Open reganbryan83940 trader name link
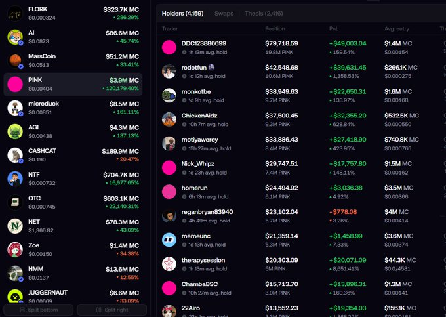 point(207,212)
